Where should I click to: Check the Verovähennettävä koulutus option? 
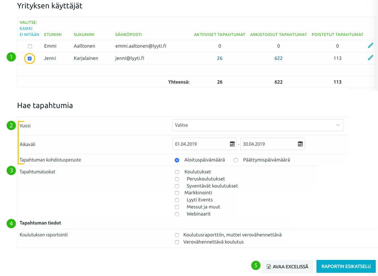pyautogui.click(x=177, y=242)
